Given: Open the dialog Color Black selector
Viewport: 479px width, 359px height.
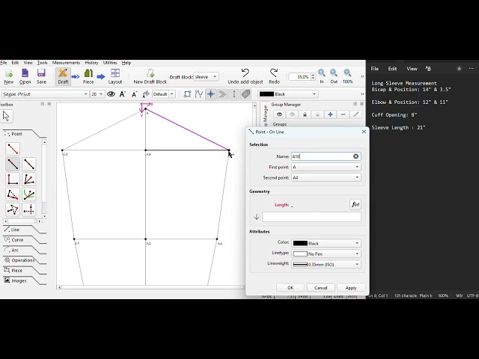Looking at the screenshot, I should click(326, 243).
